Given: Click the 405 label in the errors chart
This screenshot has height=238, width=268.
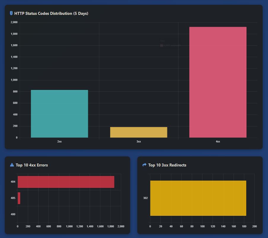Looking at the screenshot, I should [13, 198].
